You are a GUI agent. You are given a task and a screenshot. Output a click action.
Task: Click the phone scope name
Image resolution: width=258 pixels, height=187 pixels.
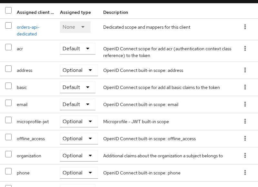pos(23,173)
